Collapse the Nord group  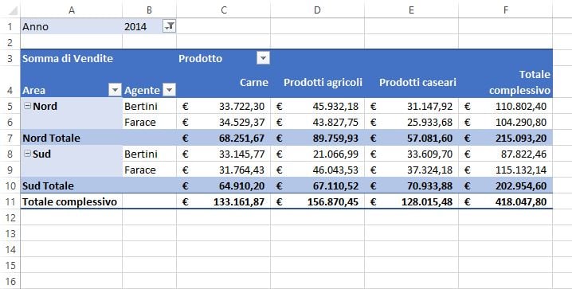(27, 106)
